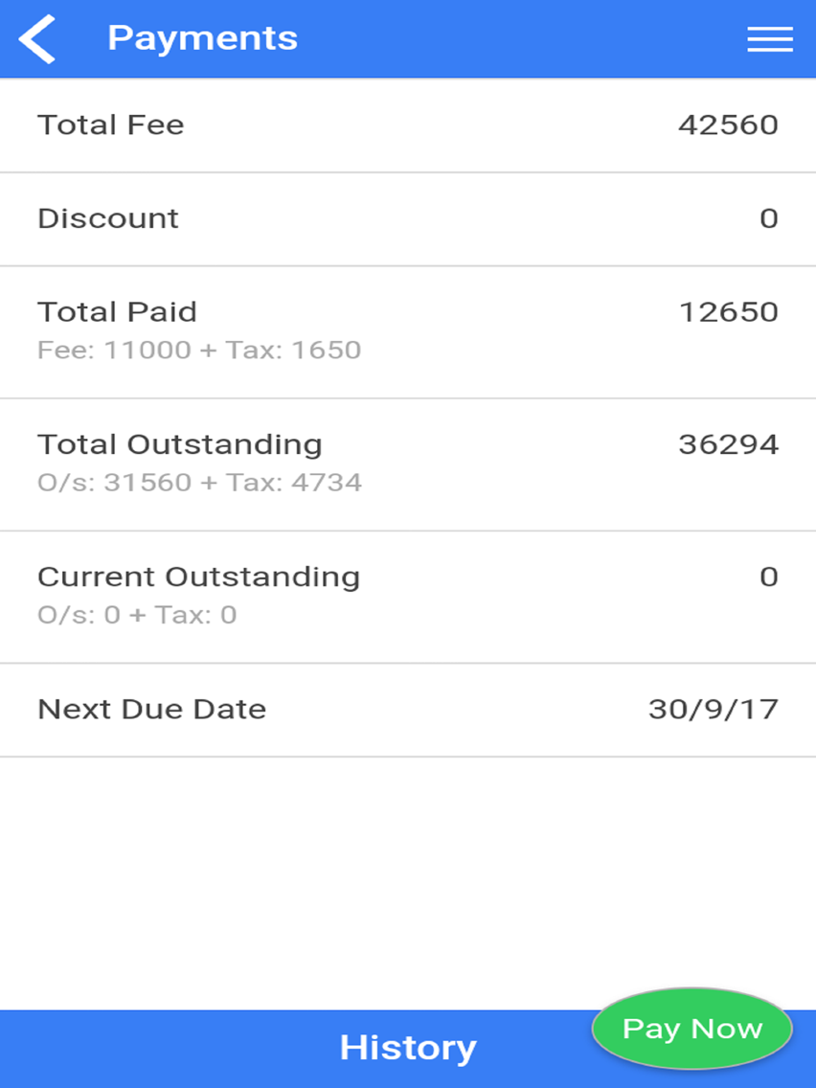Select the Total Fee row
The image size is (816, 1088).
point(408,125)
